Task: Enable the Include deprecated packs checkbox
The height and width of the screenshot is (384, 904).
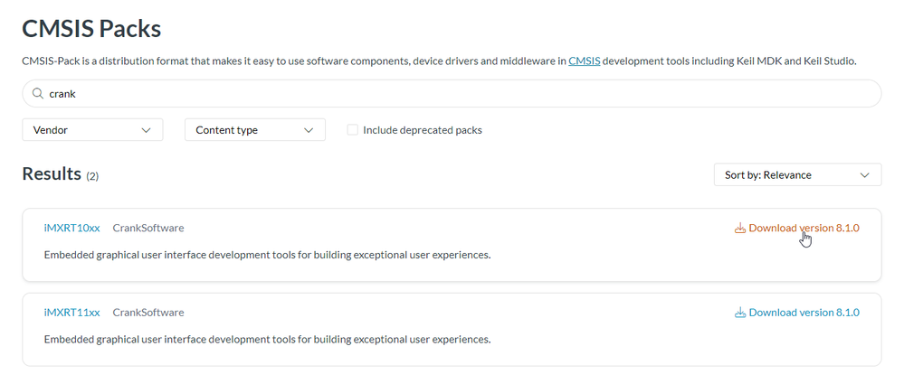Action: point(353,130)
